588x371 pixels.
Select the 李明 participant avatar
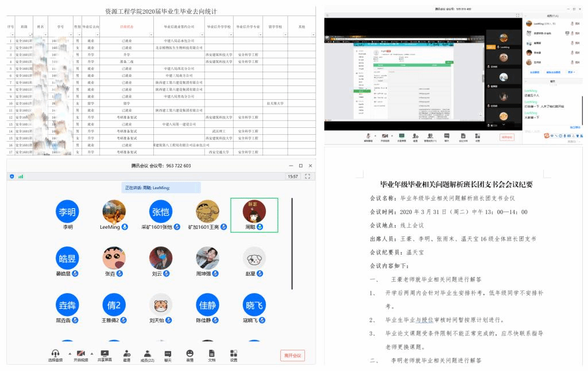(68, 211)
